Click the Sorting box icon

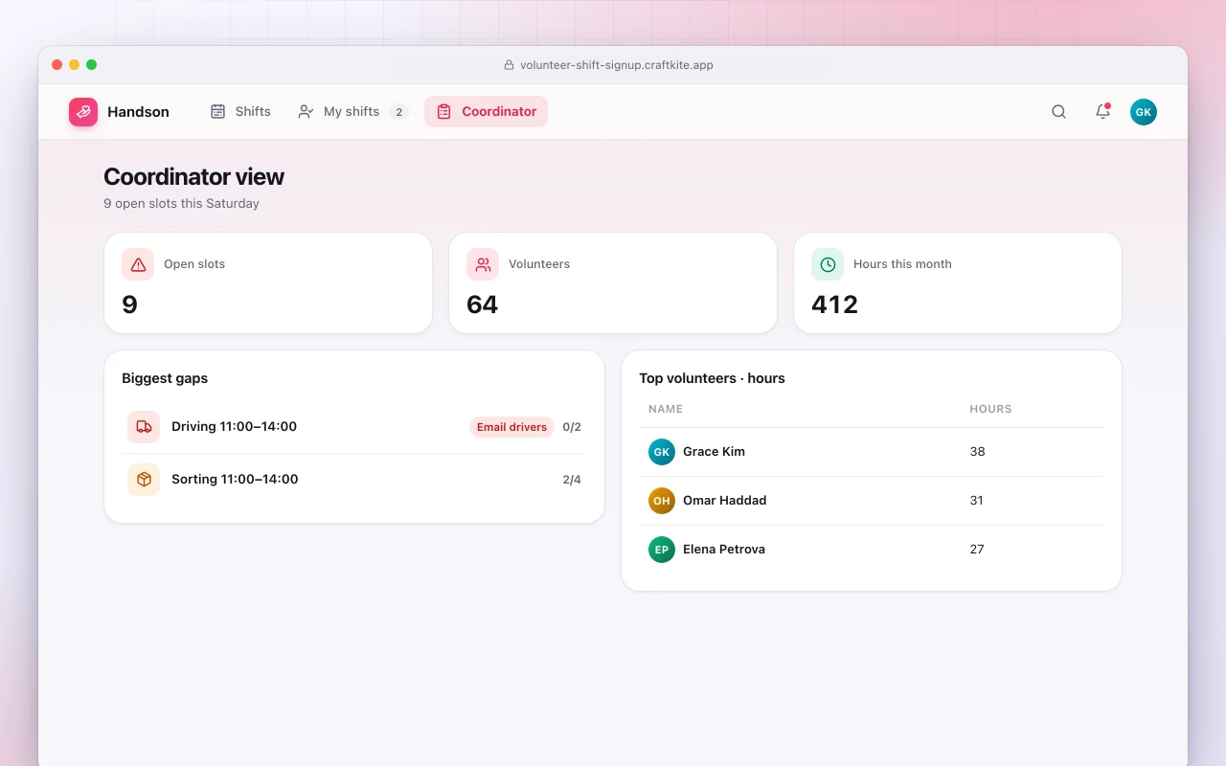(144, 480)
